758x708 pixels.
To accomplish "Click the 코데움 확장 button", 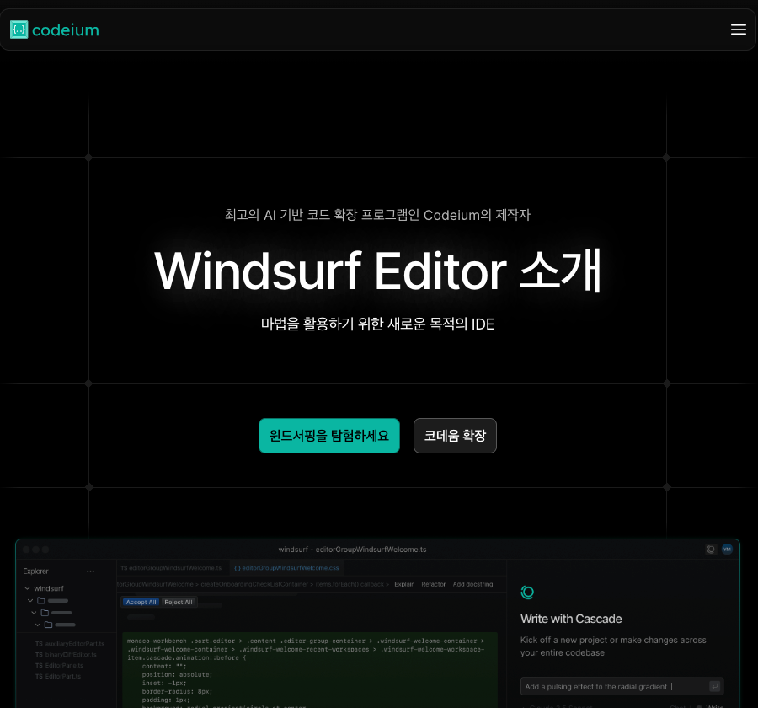I will coord(455,436).
